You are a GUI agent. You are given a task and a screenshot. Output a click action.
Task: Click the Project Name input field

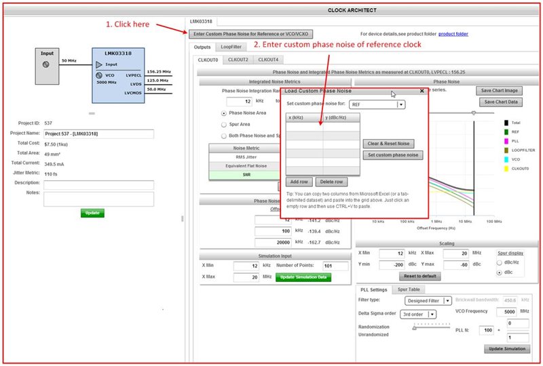[98, 134]
